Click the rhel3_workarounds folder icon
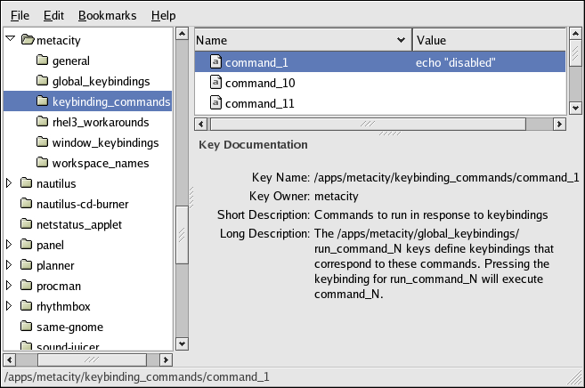The width and height of the screenshot is (585, 388). (43, 122)
